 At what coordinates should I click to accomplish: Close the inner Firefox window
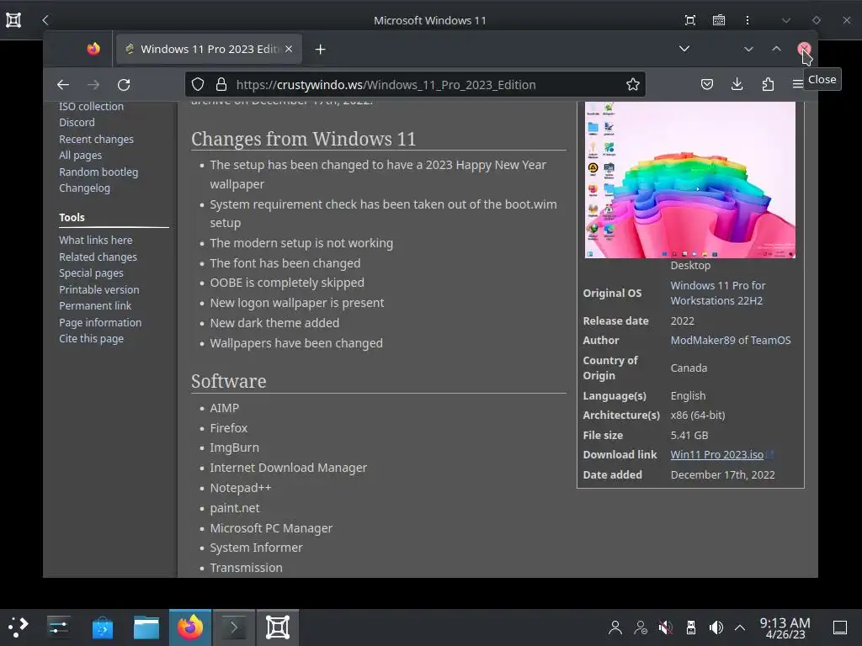(804, 49)
